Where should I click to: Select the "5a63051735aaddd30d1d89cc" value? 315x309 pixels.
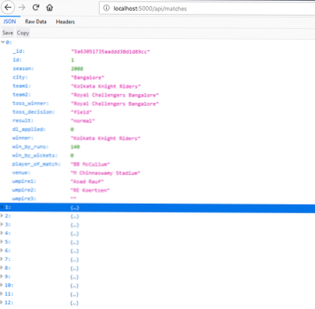point(111,51)
